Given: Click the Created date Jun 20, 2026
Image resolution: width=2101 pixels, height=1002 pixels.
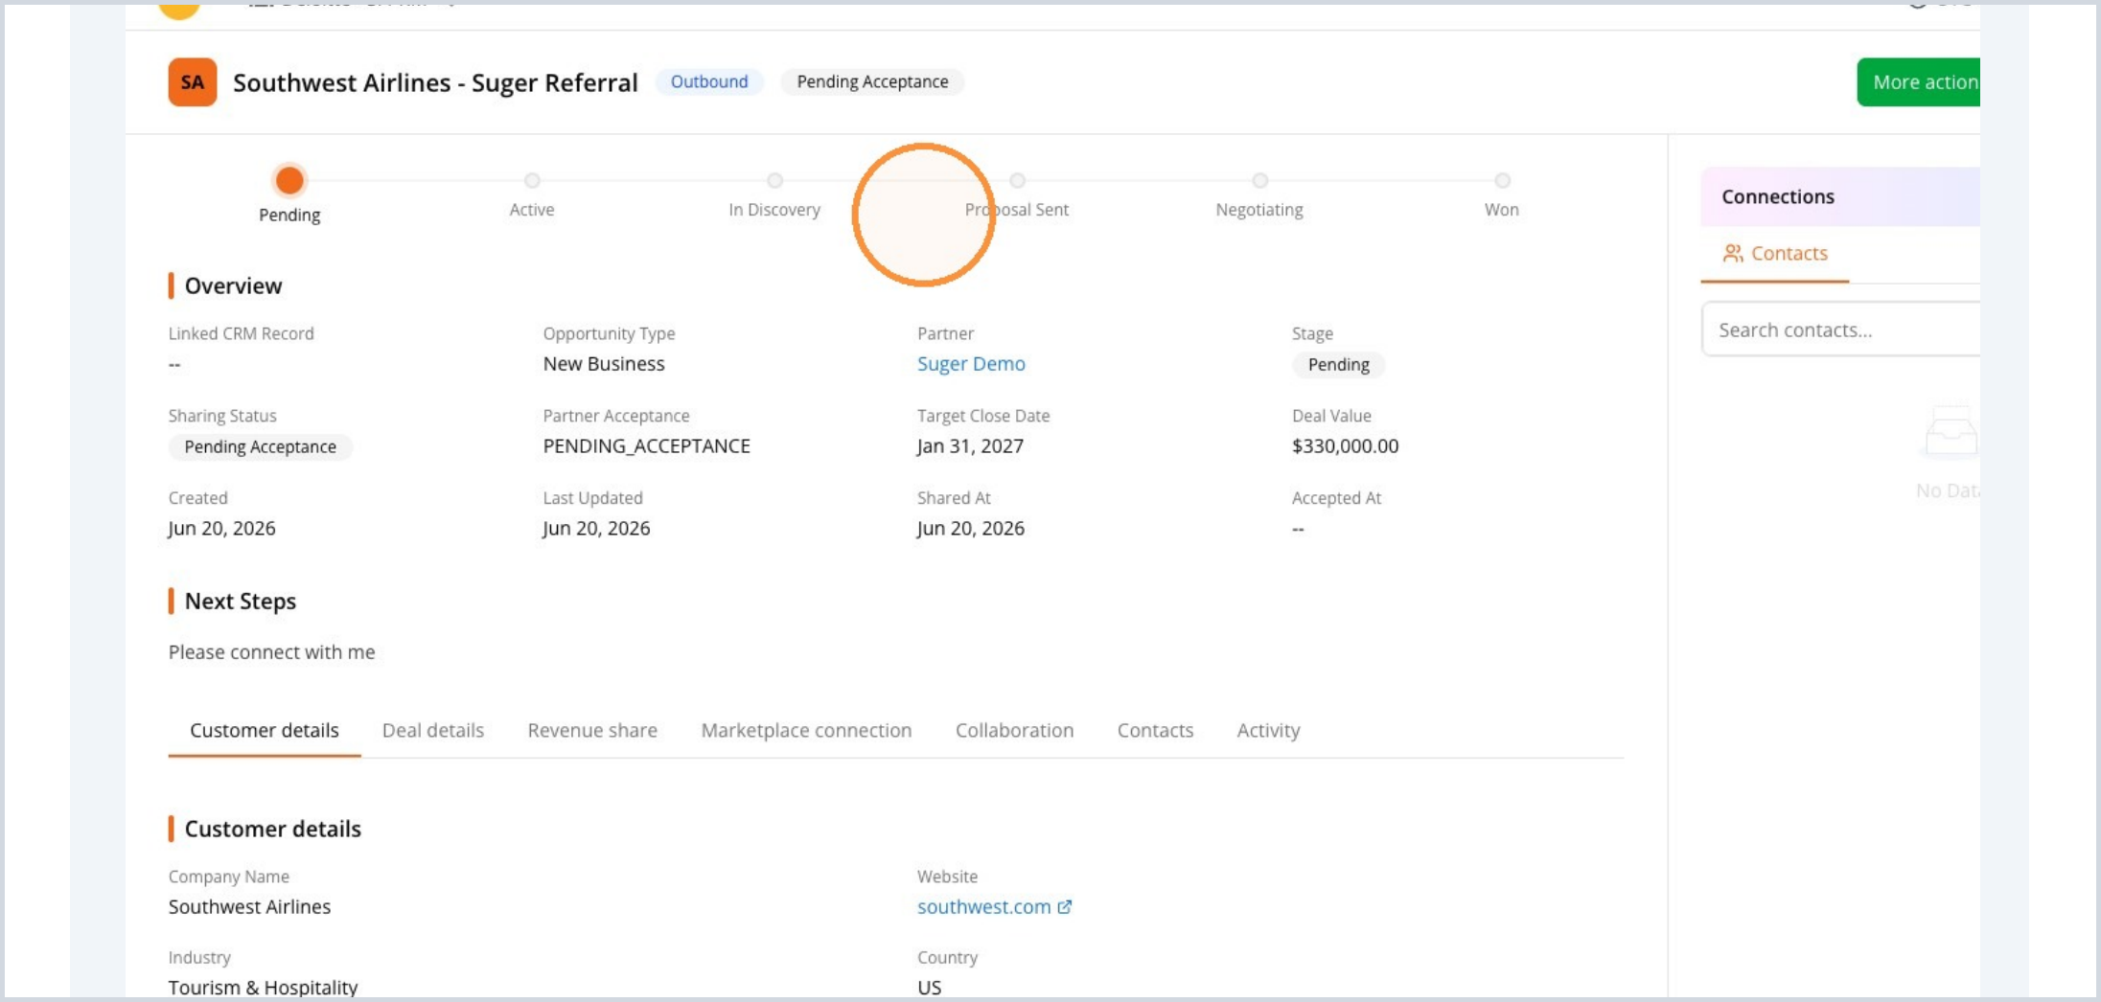Looking at the screenshot, I should (222, 529).
